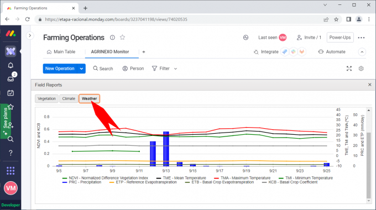
Task: Toggle TMA Maximum Temperature legend entry
Action: 242,178
